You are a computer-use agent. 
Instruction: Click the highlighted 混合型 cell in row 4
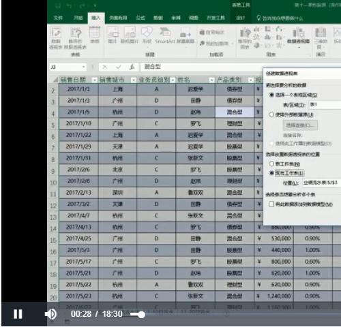pyautogui.click(x=235, y=112)
